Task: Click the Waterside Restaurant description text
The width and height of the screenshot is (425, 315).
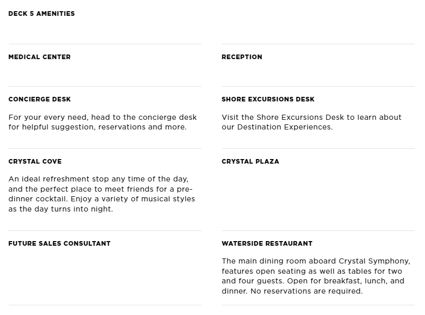Action: pos(316,276)
